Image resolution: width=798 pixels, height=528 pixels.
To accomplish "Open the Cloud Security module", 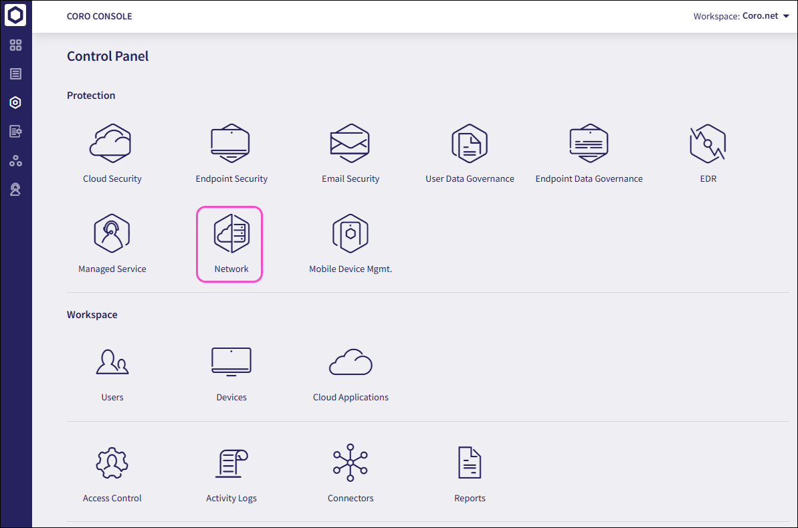I will pos(112,143).
